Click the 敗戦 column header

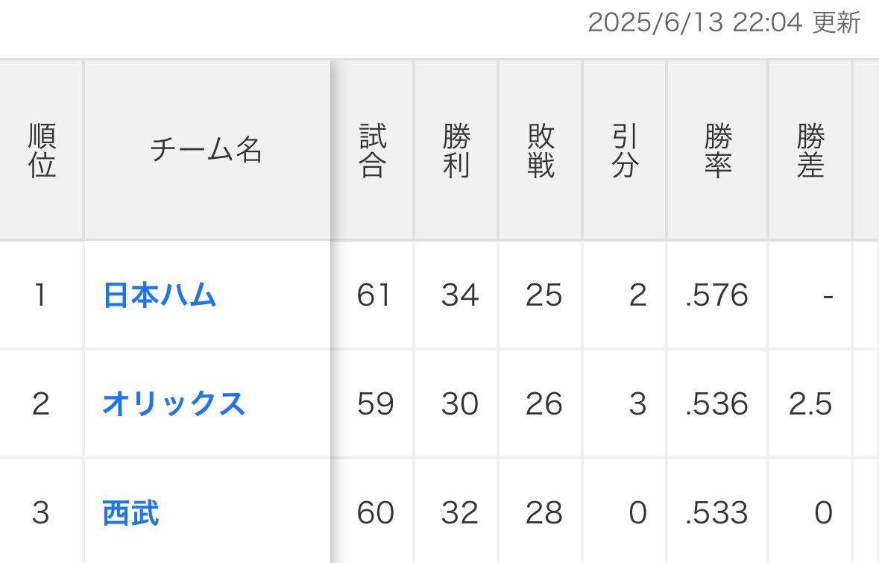[x=541, y=151]
